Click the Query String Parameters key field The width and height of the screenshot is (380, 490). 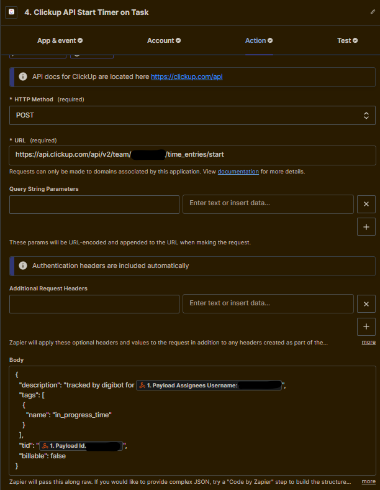[x=94, y=205]
